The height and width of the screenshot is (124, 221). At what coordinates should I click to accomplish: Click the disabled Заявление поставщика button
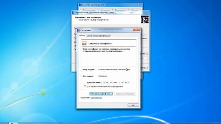[x=125, y=94]
